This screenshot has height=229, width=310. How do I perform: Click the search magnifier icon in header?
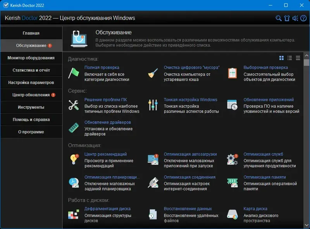click(278, 18)
